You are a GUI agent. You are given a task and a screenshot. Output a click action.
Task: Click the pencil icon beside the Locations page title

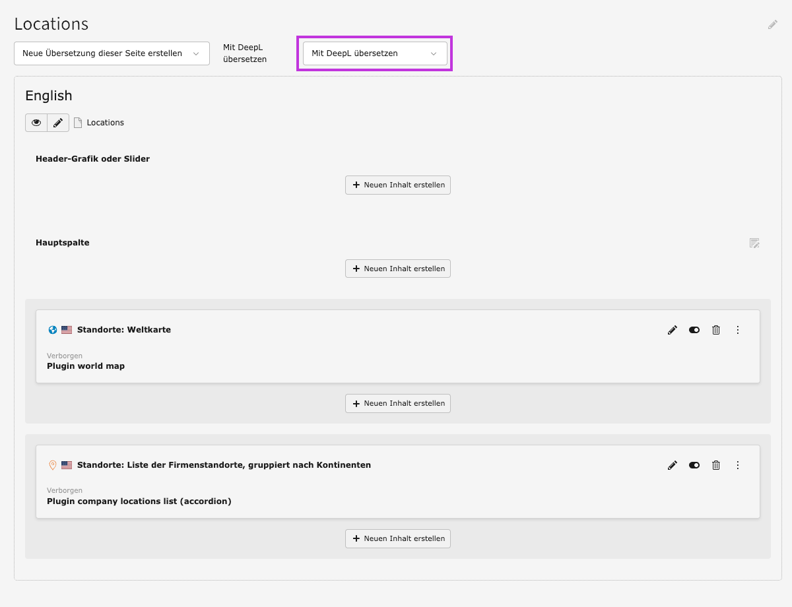click(x=772, y=24)
